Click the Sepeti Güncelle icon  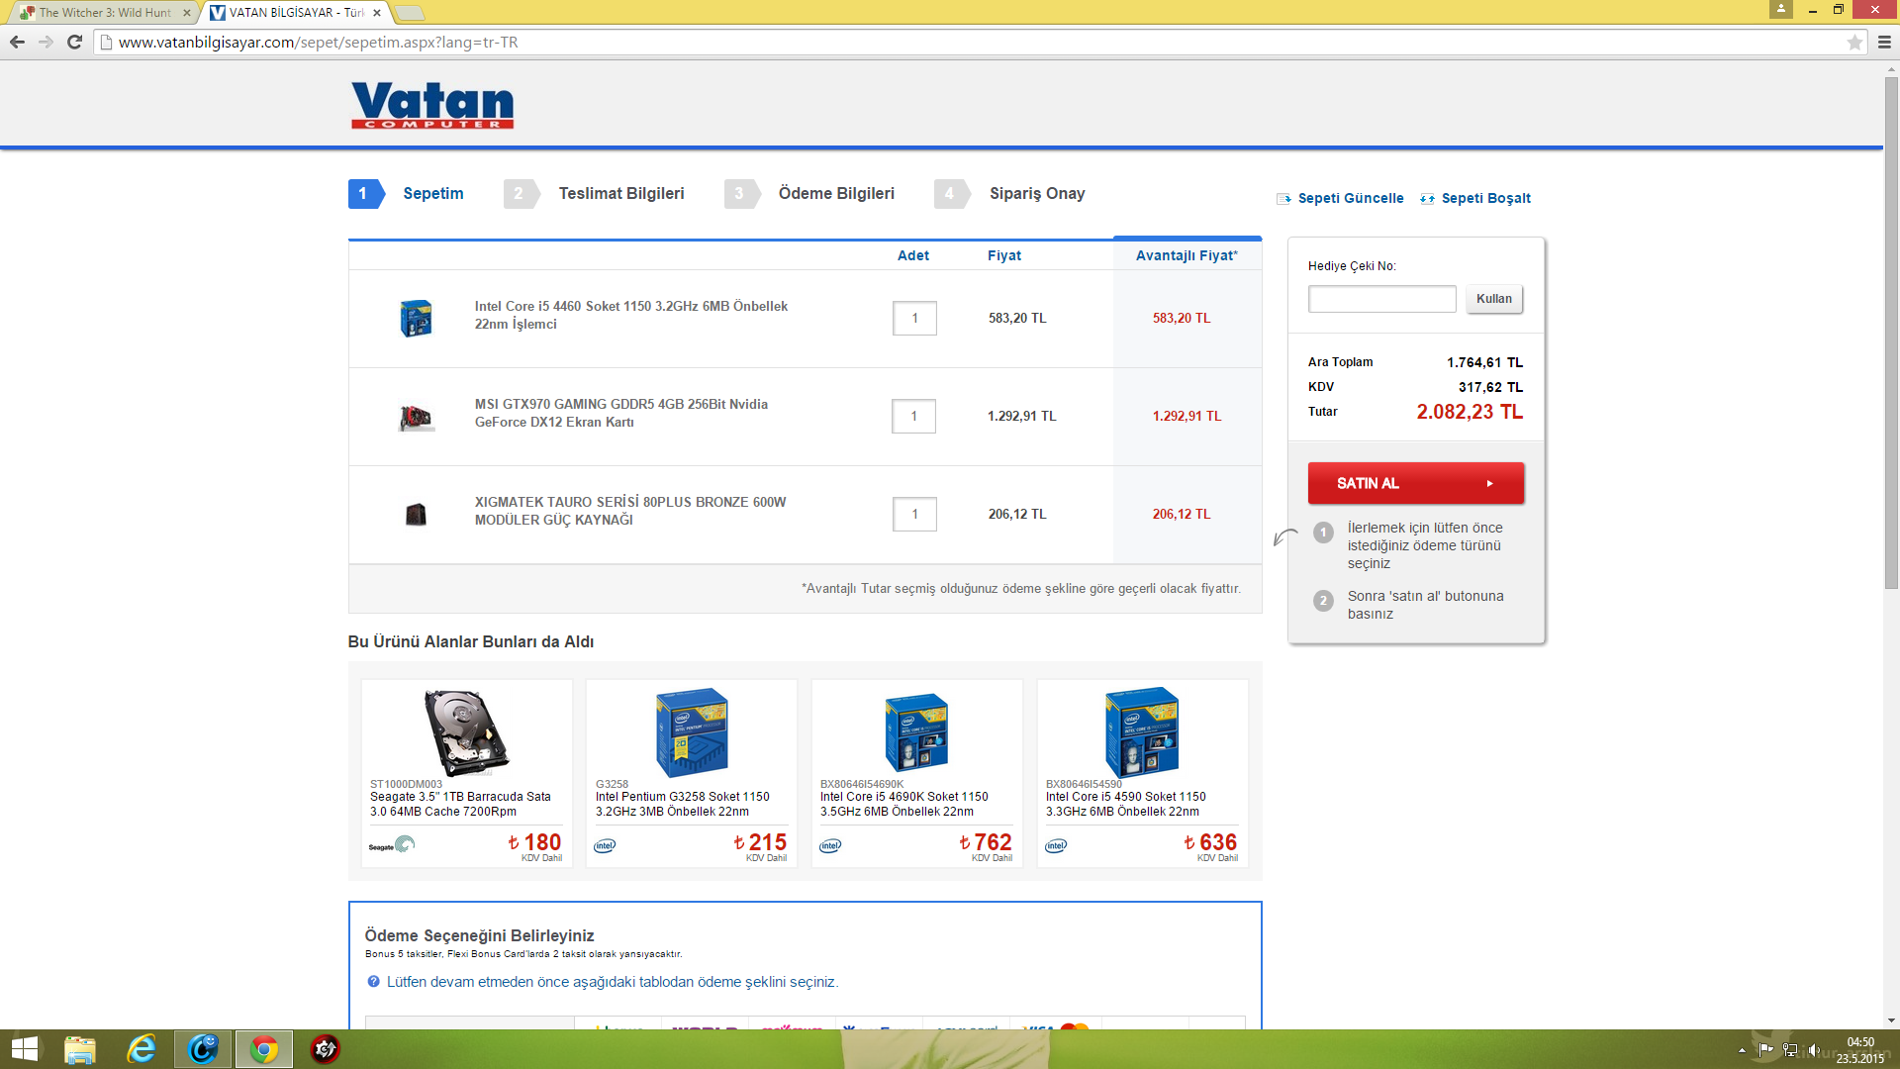tap(1283, 199)
